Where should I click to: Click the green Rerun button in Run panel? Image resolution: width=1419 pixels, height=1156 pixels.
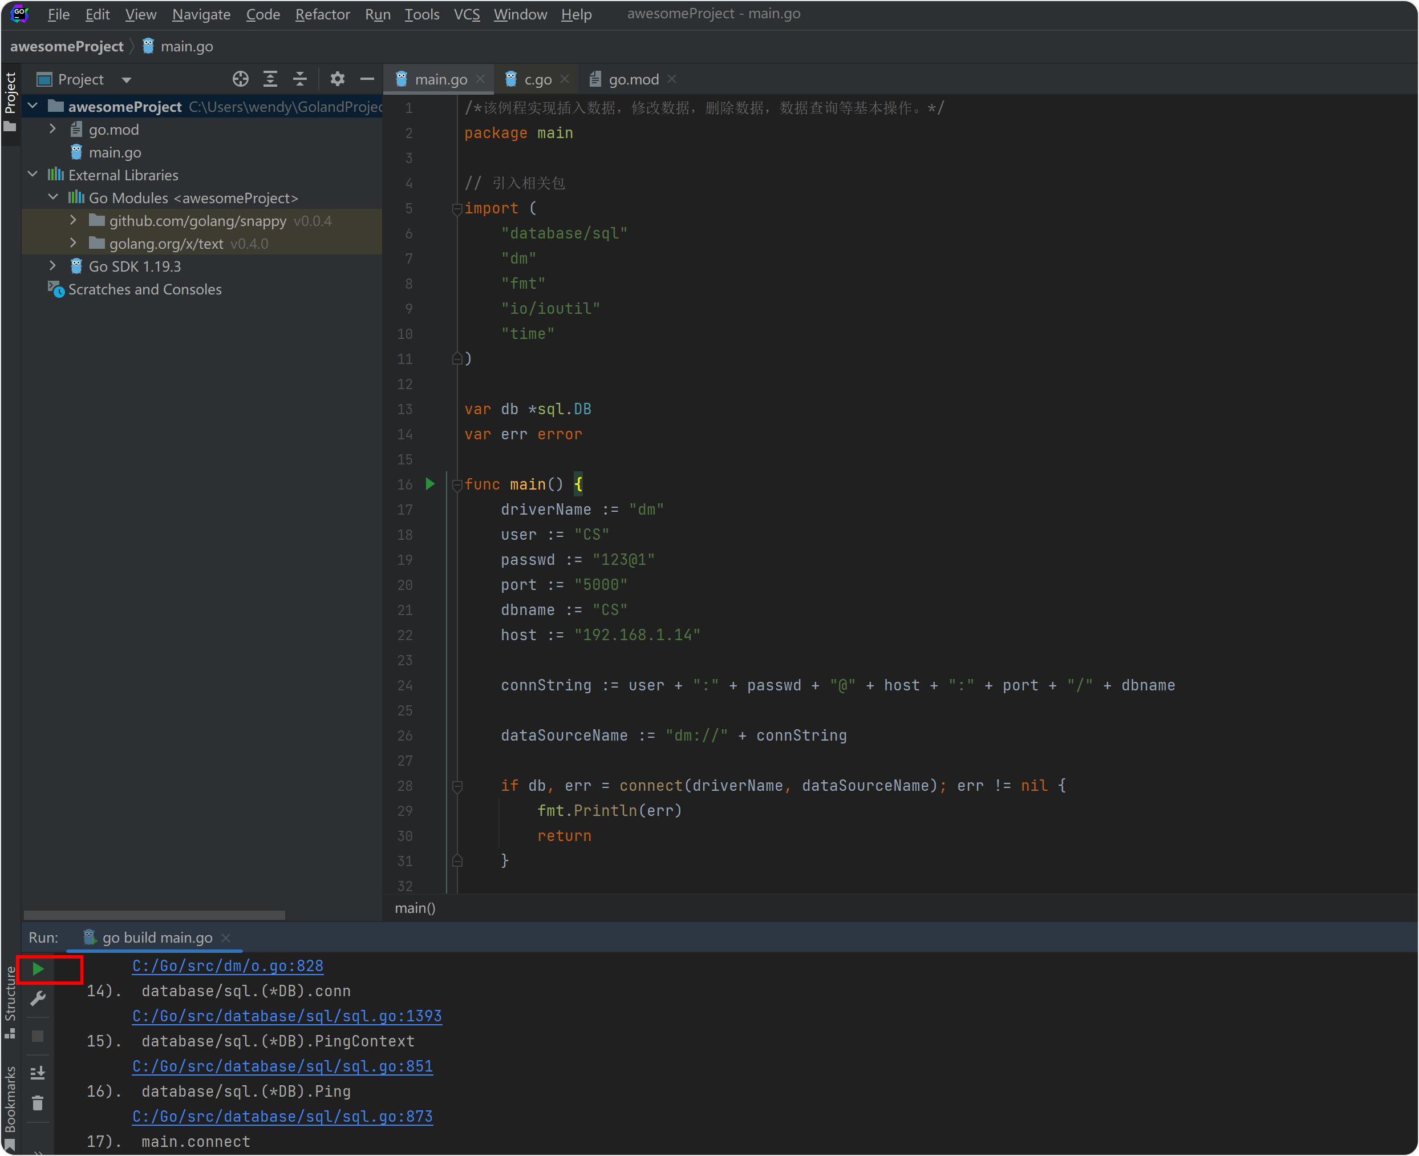(38, 969)
